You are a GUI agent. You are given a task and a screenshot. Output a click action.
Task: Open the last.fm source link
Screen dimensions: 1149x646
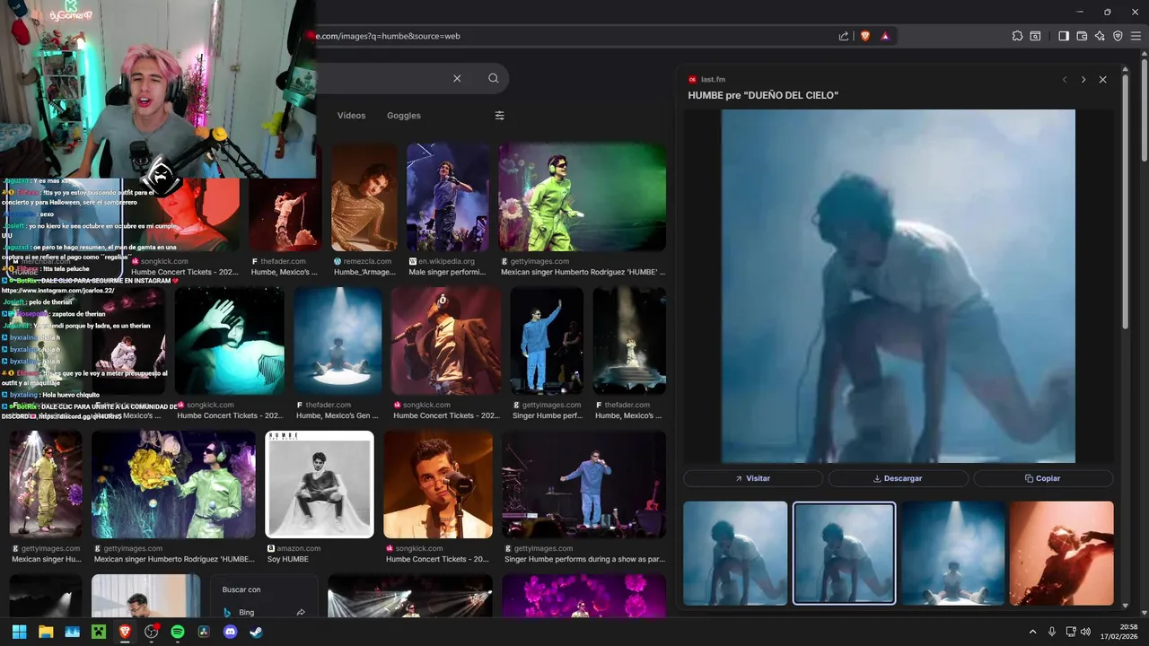pyautogui.click(x=706, y=80)
